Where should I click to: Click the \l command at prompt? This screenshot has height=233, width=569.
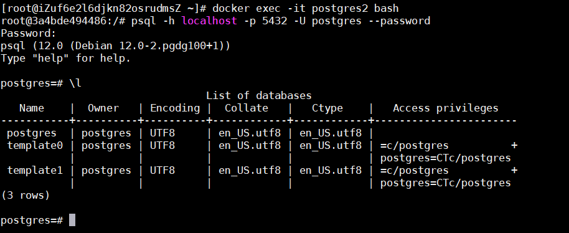point(75,83)
